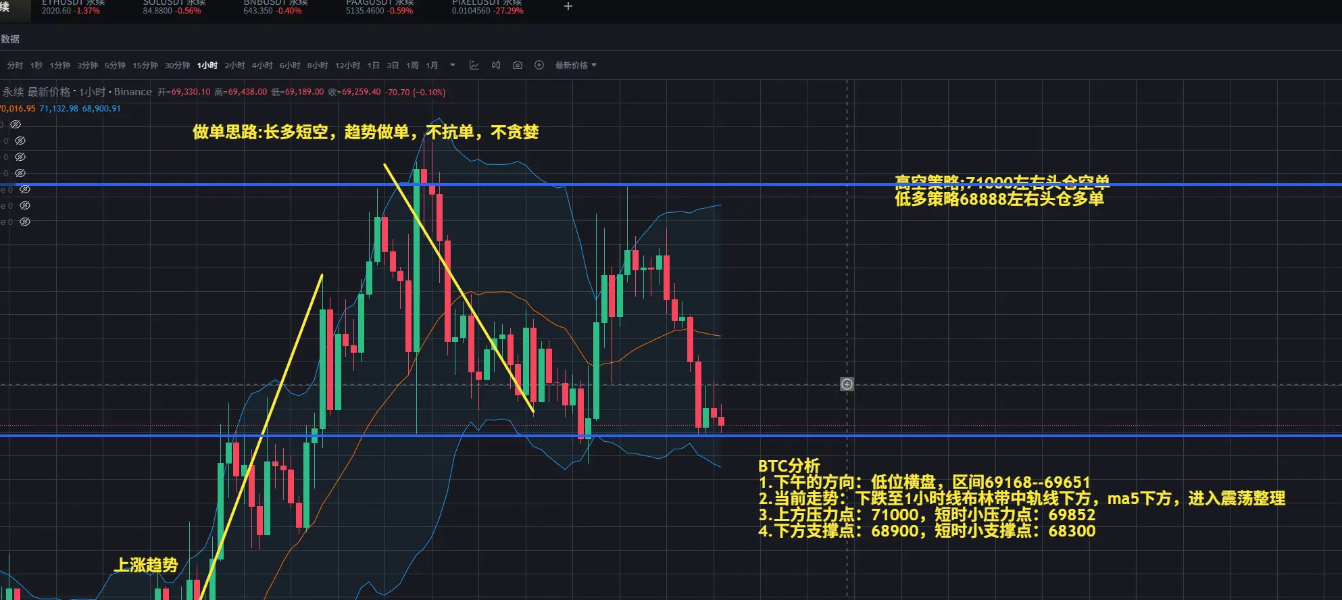Toggle the fourth crossed-eye icon from top

click(x=20, y=173)
